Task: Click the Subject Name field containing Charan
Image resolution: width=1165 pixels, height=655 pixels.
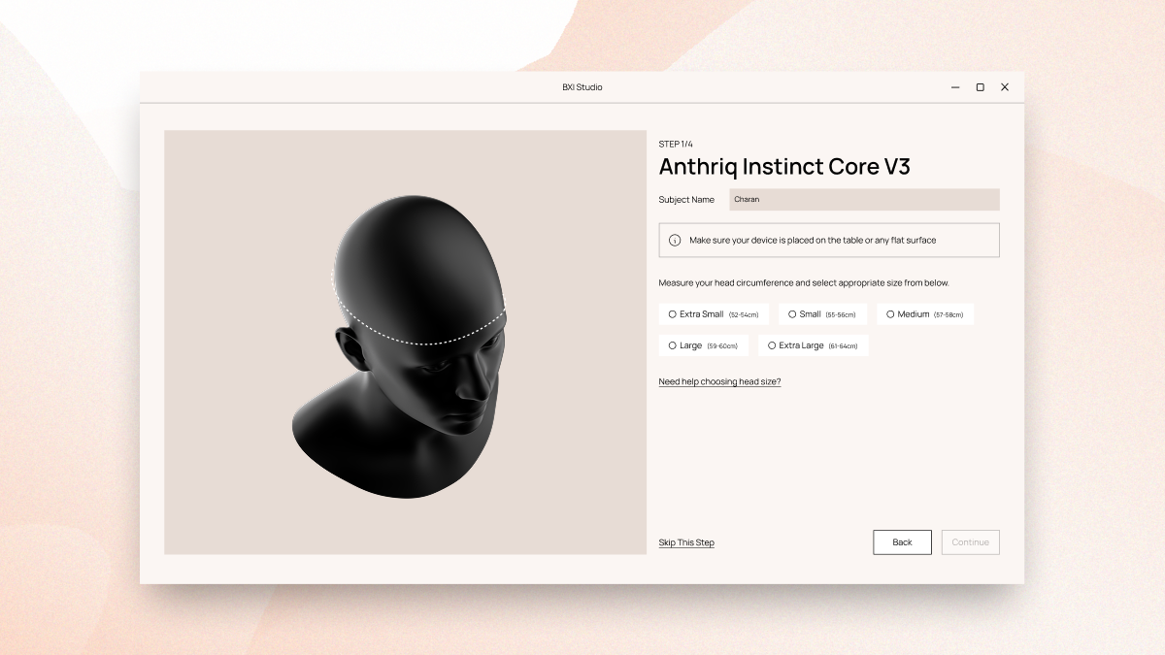Action: (864, 200)
